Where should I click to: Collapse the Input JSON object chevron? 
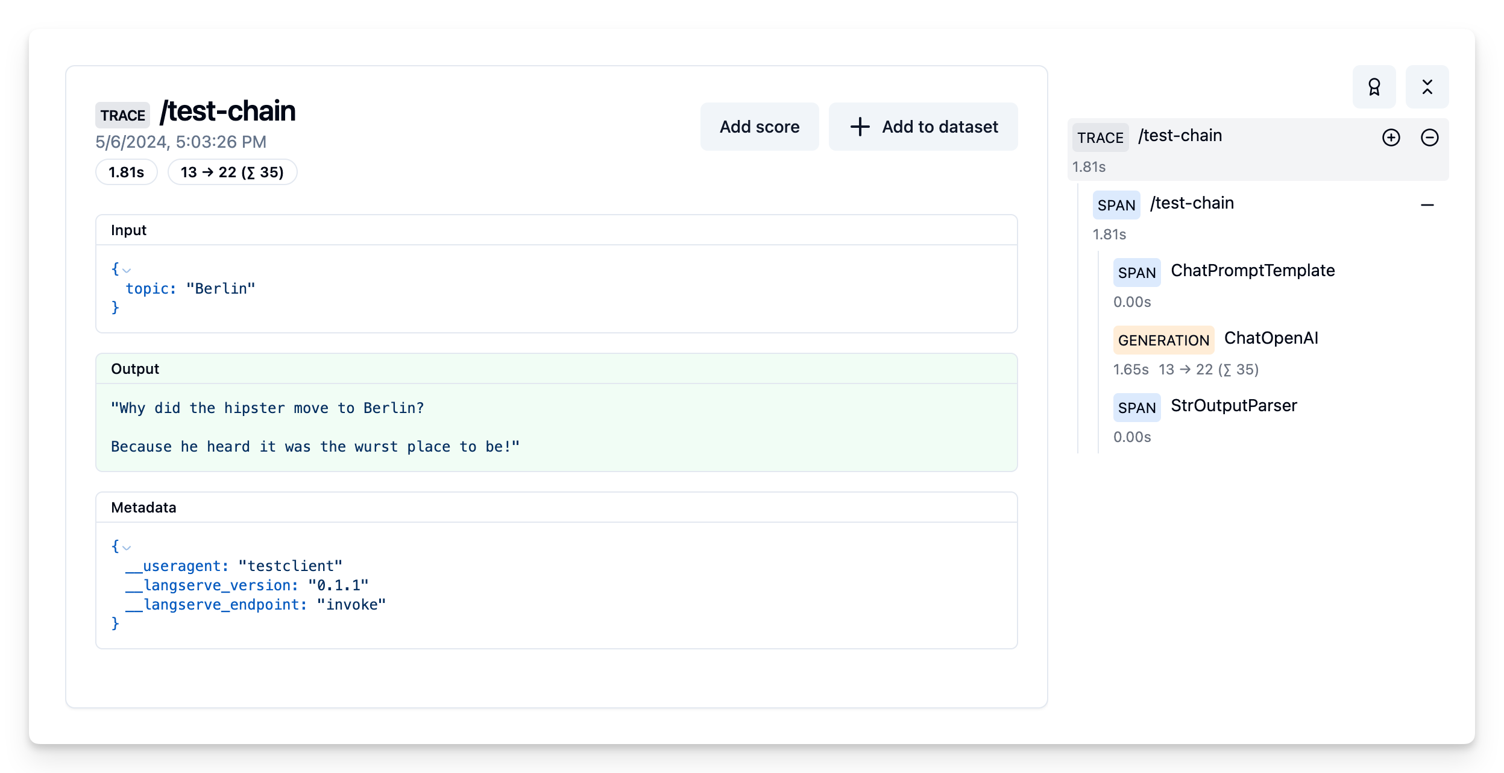click(x=127, y=270)
